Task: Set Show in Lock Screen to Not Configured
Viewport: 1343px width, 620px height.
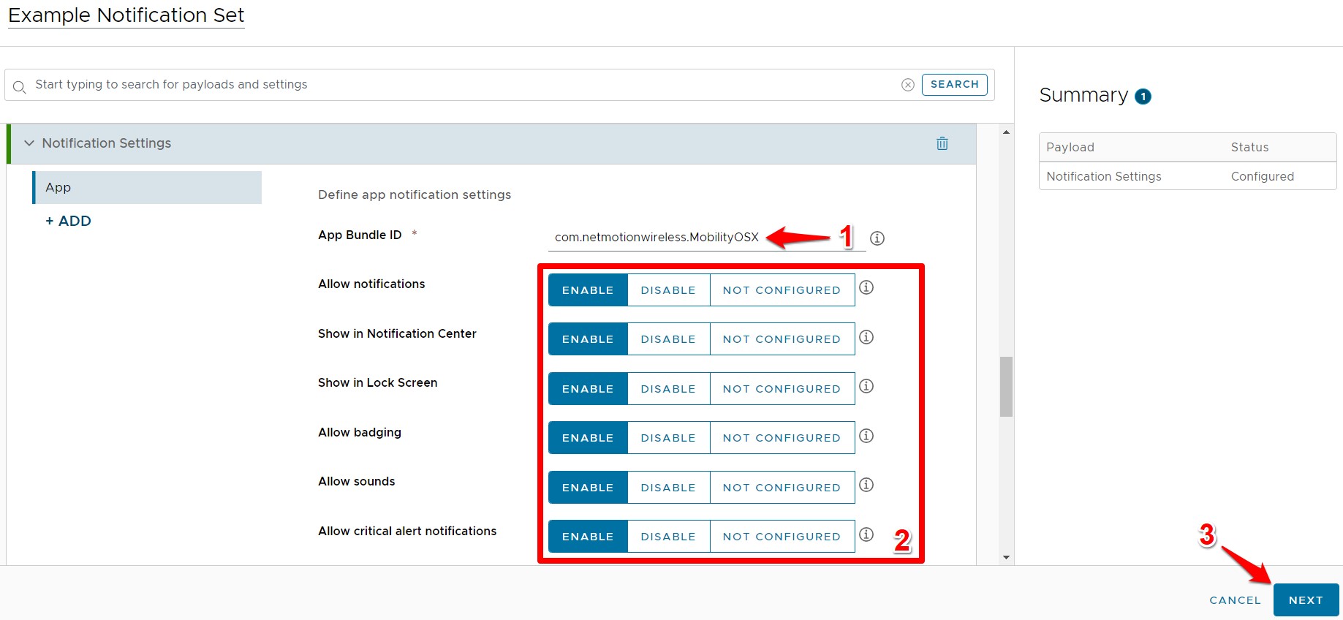Action: click(782, 388)
